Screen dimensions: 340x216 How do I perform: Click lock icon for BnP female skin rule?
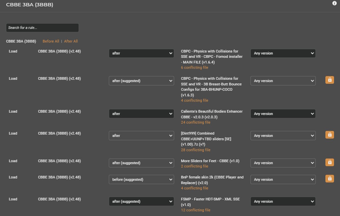tap(329, 179)
